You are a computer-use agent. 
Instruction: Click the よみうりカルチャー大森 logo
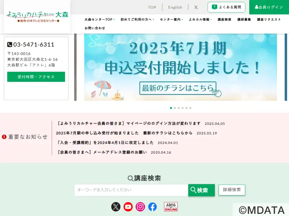click(37, 17)
